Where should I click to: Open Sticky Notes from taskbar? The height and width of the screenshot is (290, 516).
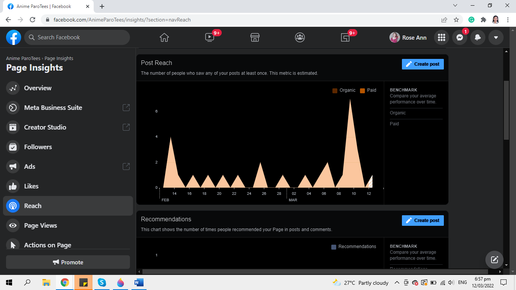[x=83, y=282]
